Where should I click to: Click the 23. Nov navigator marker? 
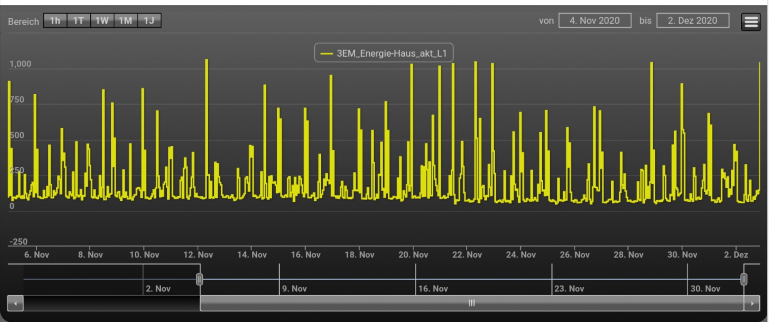569,289
